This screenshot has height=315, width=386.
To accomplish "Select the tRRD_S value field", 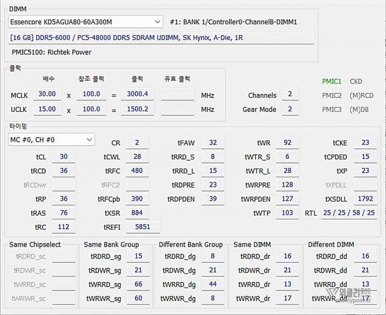I will point(213,157).
